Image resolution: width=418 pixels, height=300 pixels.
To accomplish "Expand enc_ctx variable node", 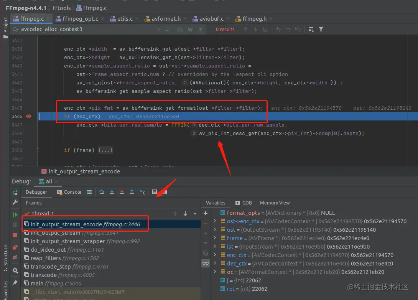I will tap(215, 255).
